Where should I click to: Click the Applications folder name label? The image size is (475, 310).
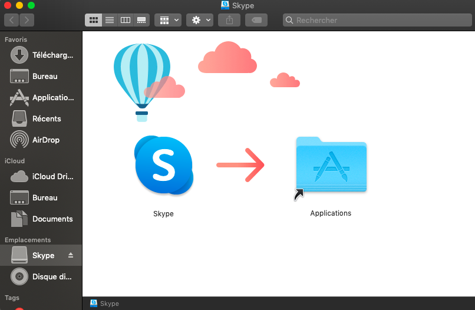click(x=331, y=213)
